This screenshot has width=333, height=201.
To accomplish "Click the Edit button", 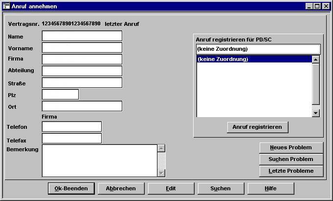I will point(171,188).
